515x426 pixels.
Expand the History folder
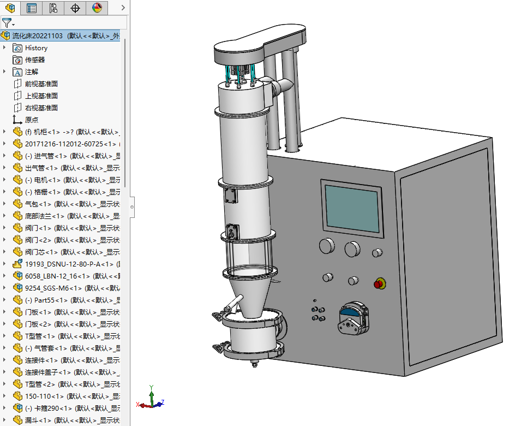click(x=4, y=48)
